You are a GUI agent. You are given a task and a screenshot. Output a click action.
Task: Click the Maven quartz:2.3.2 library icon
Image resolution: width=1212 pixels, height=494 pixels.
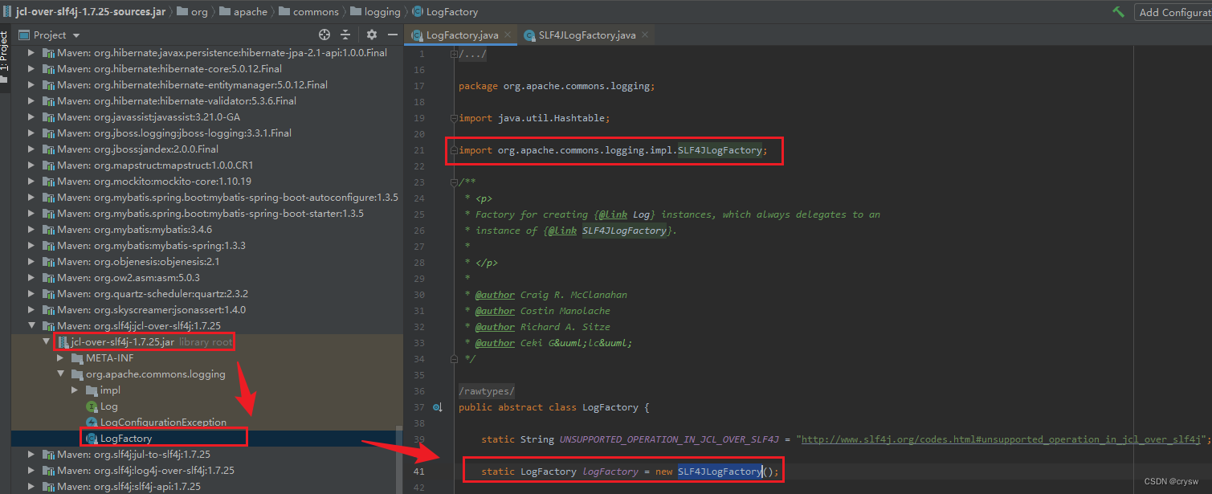47,293
